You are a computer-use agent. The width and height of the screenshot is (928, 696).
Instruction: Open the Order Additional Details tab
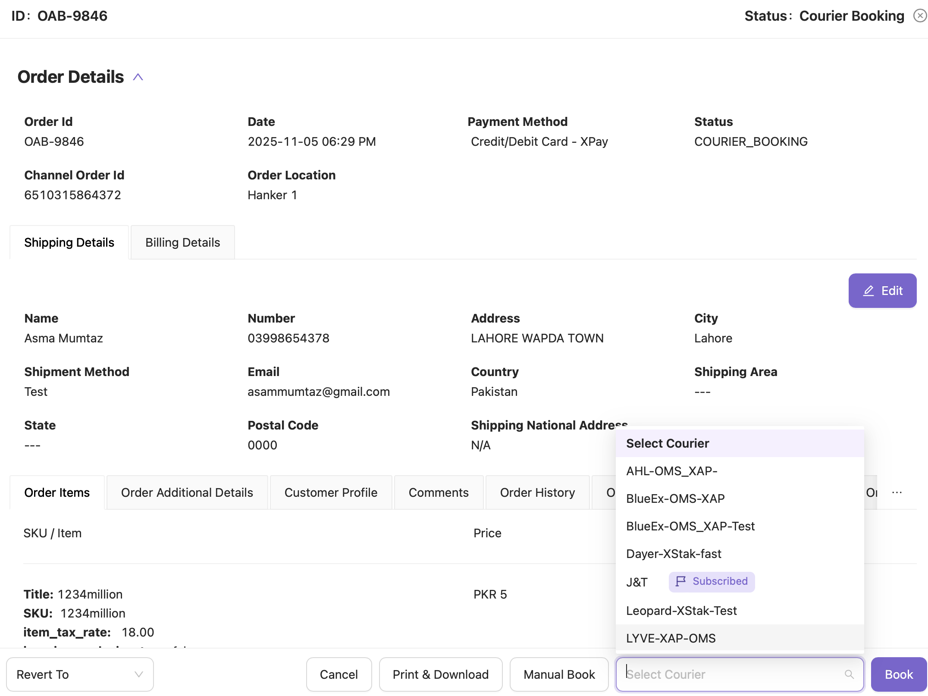tap(187, 492)
